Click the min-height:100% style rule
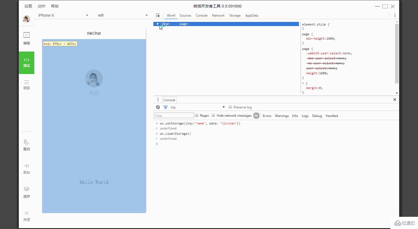 [x=321, y=39]
